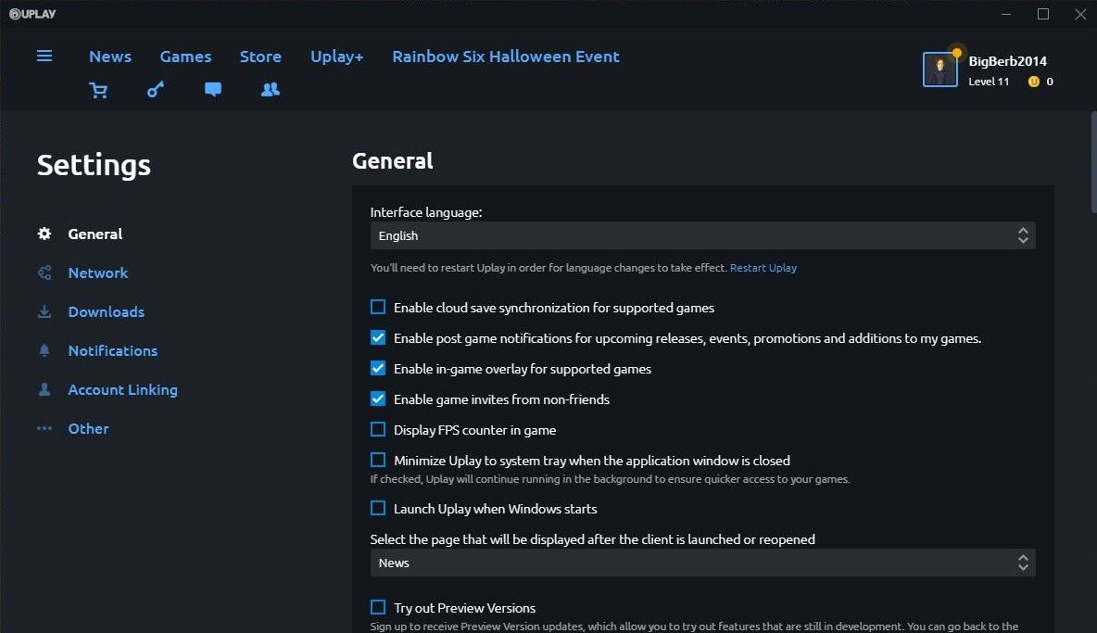Click the Other ellipsis icon
This screenshot has height=633, width=1097.
click(x=44, y=428)
